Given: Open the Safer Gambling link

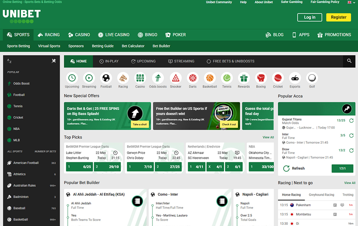Looking at the screenshot, I should [291, 2].
